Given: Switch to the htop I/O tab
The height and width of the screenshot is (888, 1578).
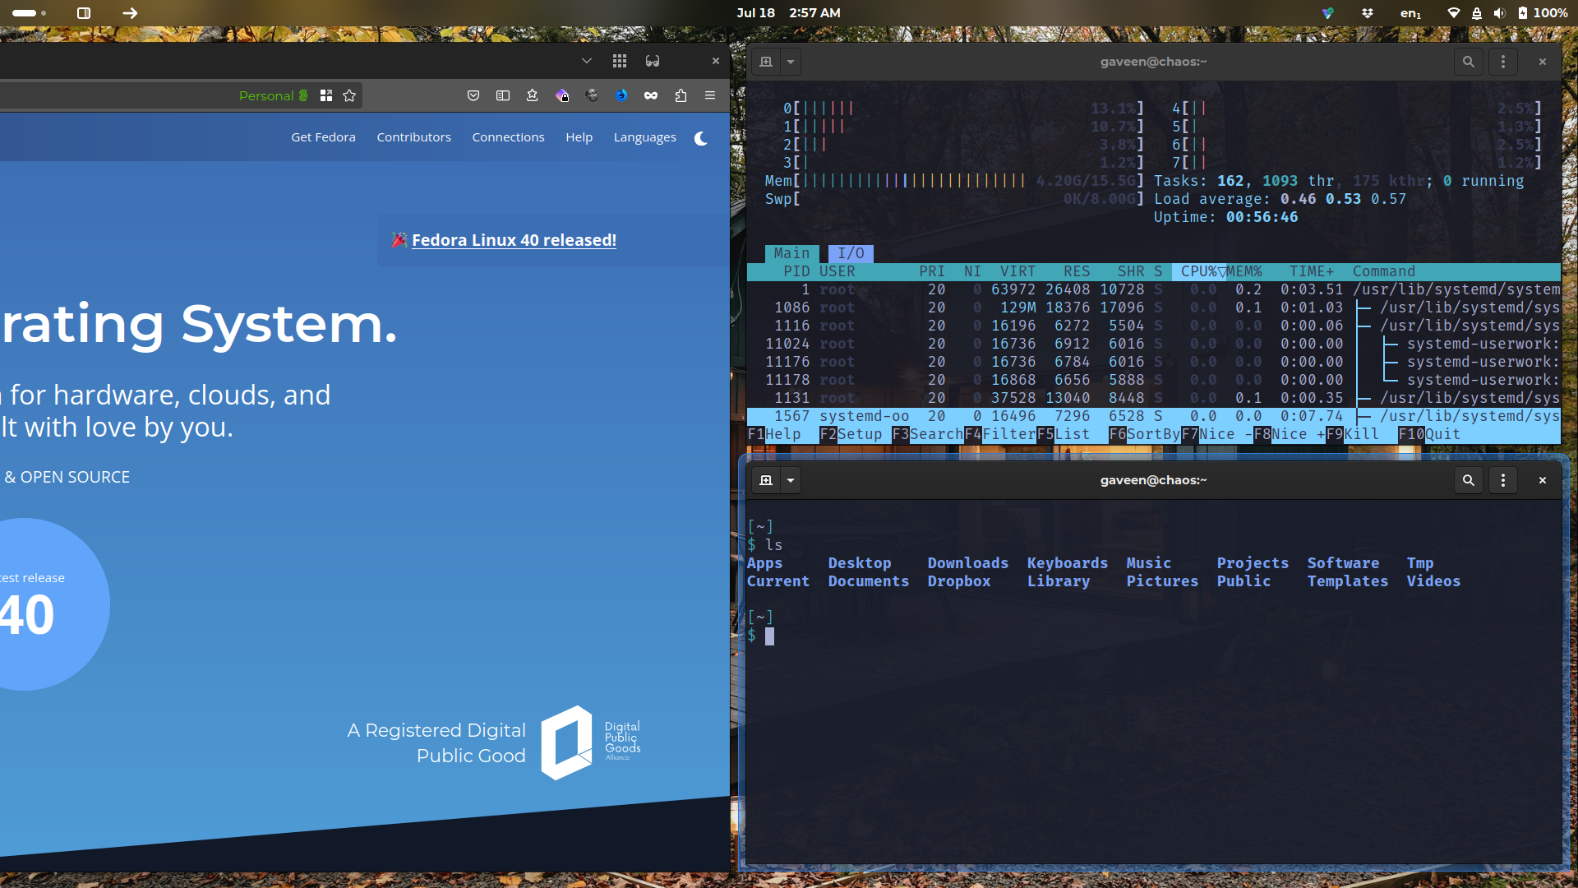Looking at the screenshot, I should 851,253.
